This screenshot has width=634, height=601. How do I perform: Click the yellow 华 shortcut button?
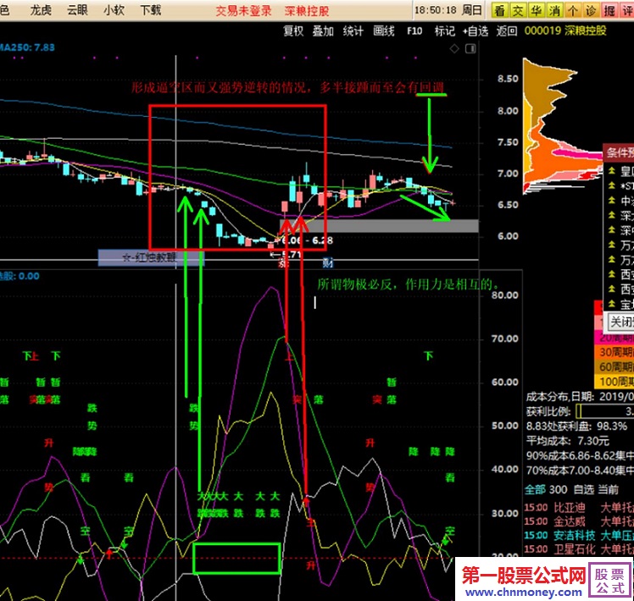(x=536, y=10)
